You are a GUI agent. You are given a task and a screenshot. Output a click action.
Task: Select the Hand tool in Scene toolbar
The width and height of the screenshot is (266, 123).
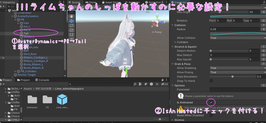pos(71,16)
